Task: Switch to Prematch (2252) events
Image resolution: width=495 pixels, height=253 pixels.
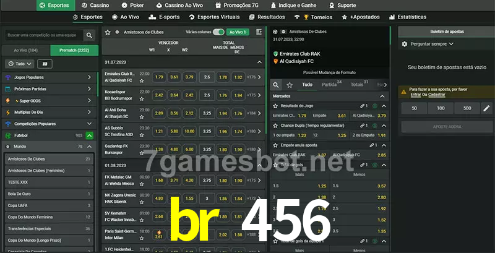Action: click(x=74, y=50)
